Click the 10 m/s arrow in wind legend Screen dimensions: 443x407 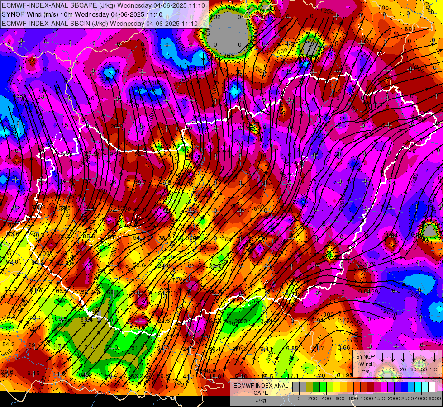coord(393,358)
